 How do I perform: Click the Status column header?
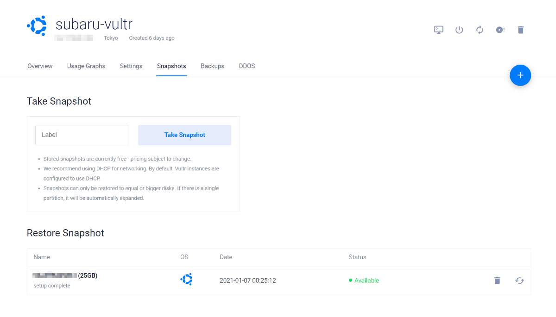tap(357, 257)
